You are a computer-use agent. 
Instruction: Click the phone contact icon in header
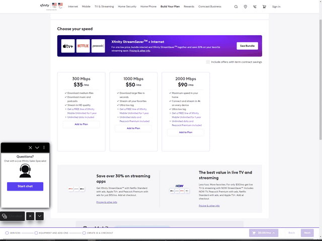click(255, 7)
